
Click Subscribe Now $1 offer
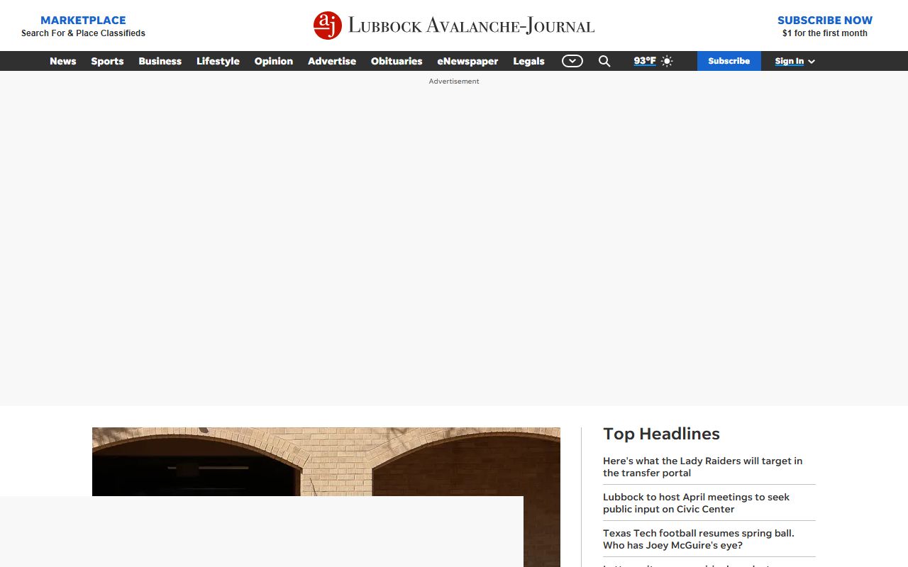pyautogui.click(x=824, y=26)
